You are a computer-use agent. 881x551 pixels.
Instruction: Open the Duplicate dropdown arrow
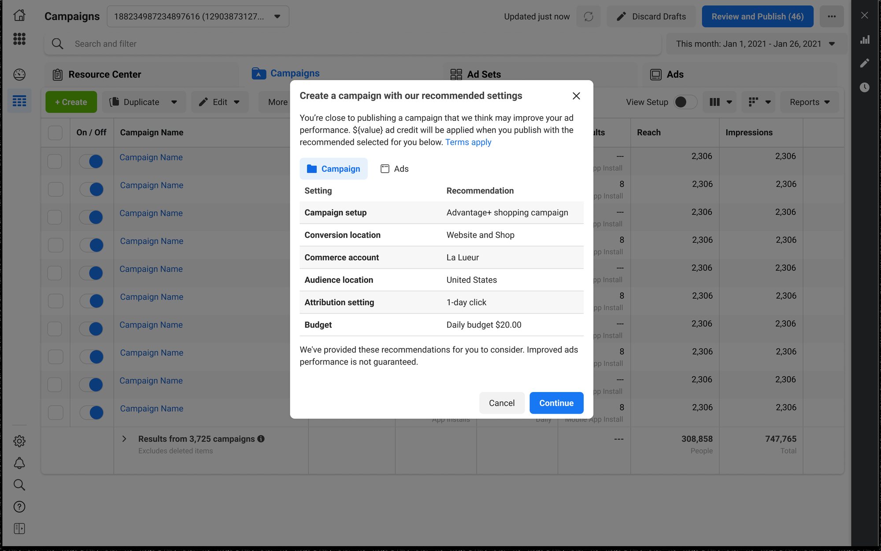tap(174, 102)
